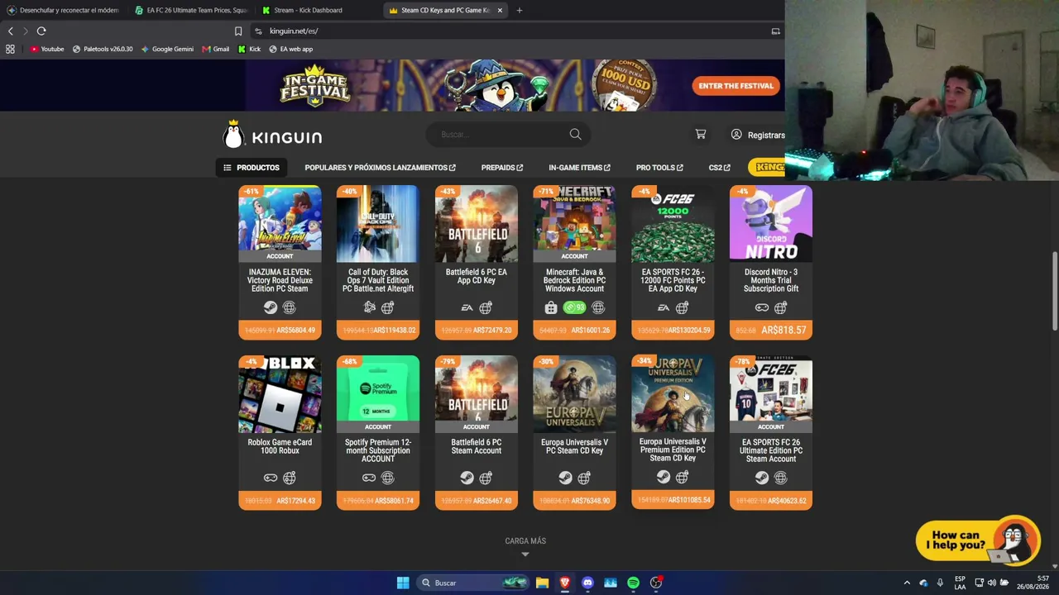The width and height of the screenshot is (1059, 595).
Task: Open the Prepaids menu link
Action: pos(502,168)
